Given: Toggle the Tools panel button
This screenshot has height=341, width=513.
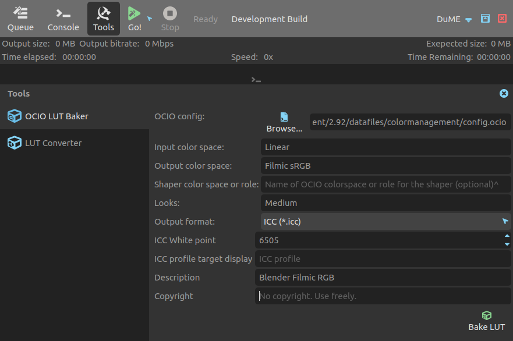Looking at the screenshot, I should (x=104, y=19).
